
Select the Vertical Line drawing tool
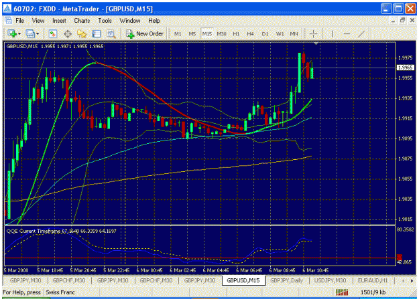coord(332,34)
